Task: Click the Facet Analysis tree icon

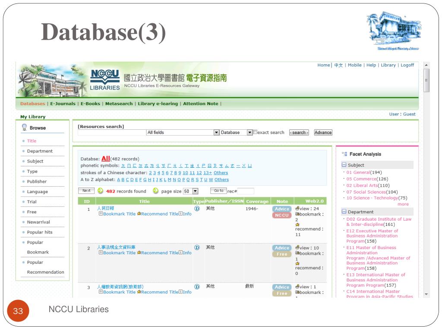Action: point(344,154)
